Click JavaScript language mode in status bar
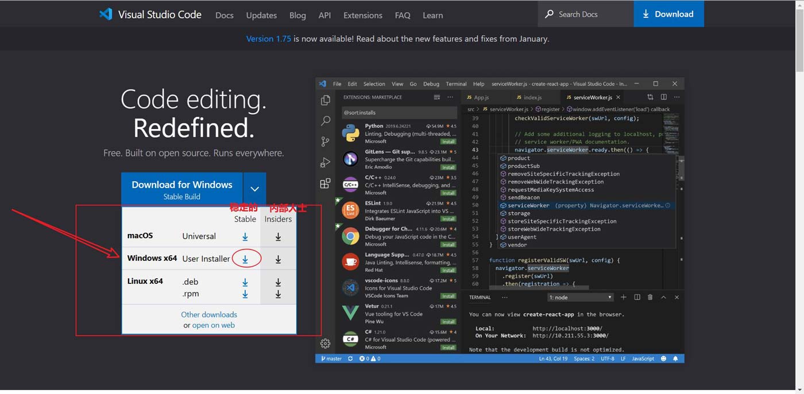 (x=643, y=358)
